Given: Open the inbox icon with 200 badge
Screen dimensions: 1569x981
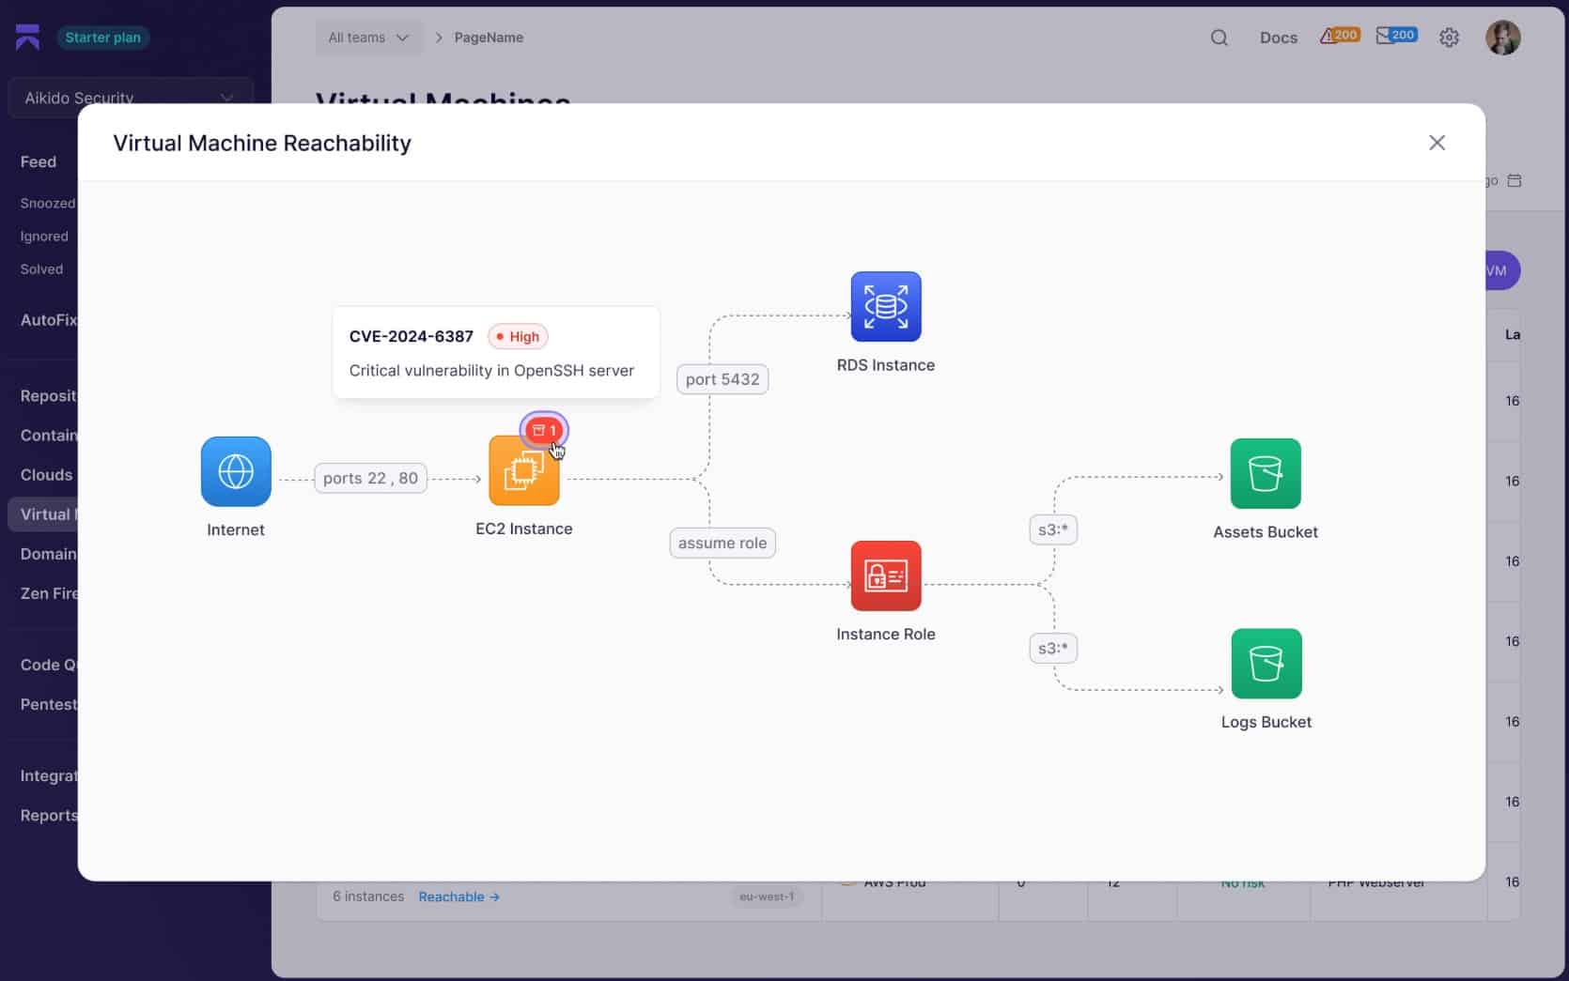Looking at the screenshot, I should click(x=1396, y=36).
